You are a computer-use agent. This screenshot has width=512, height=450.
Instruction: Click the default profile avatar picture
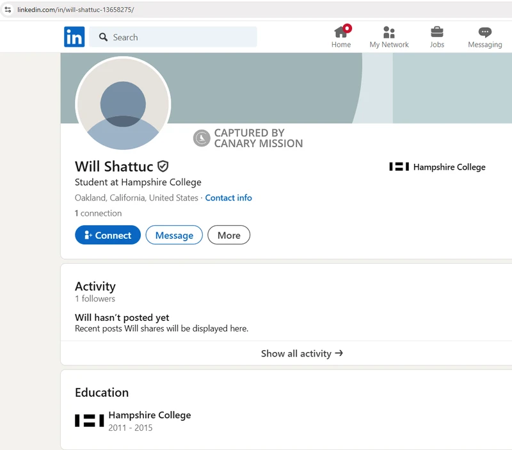[123, 104]
